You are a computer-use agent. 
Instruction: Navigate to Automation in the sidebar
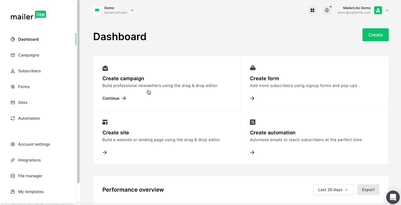[29, 118]
